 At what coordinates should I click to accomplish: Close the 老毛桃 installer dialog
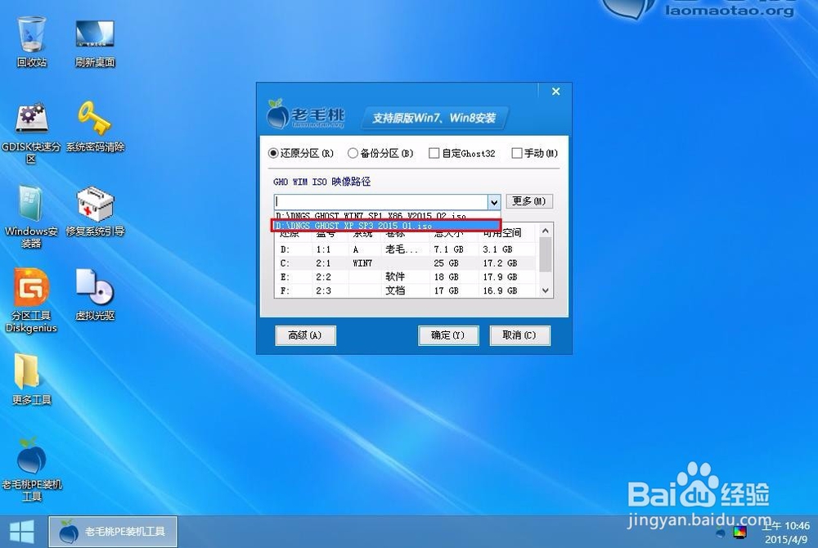pyautogui.click(x=555, y=92)
